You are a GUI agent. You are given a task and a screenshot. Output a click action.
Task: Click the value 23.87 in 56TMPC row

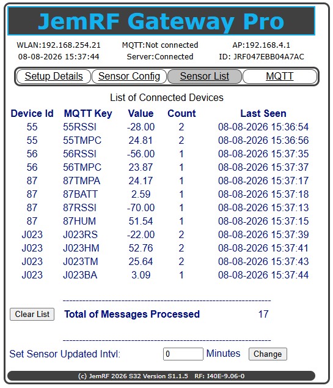point(141,167)
